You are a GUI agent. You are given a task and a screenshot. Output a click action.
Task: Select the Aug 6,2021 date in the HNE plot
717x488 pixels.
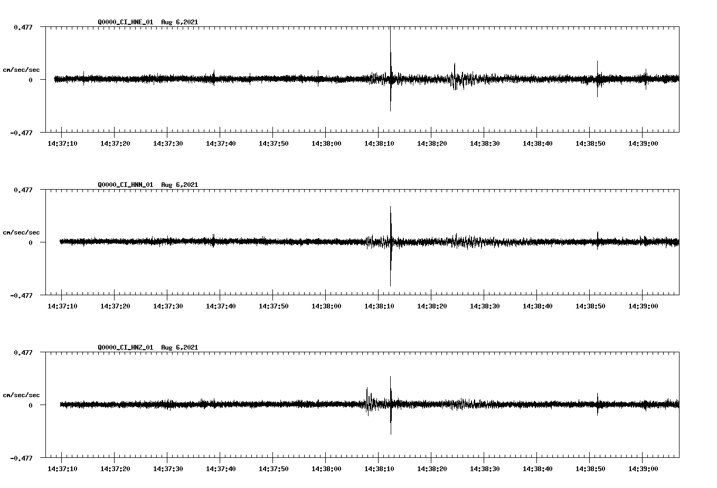180,22
